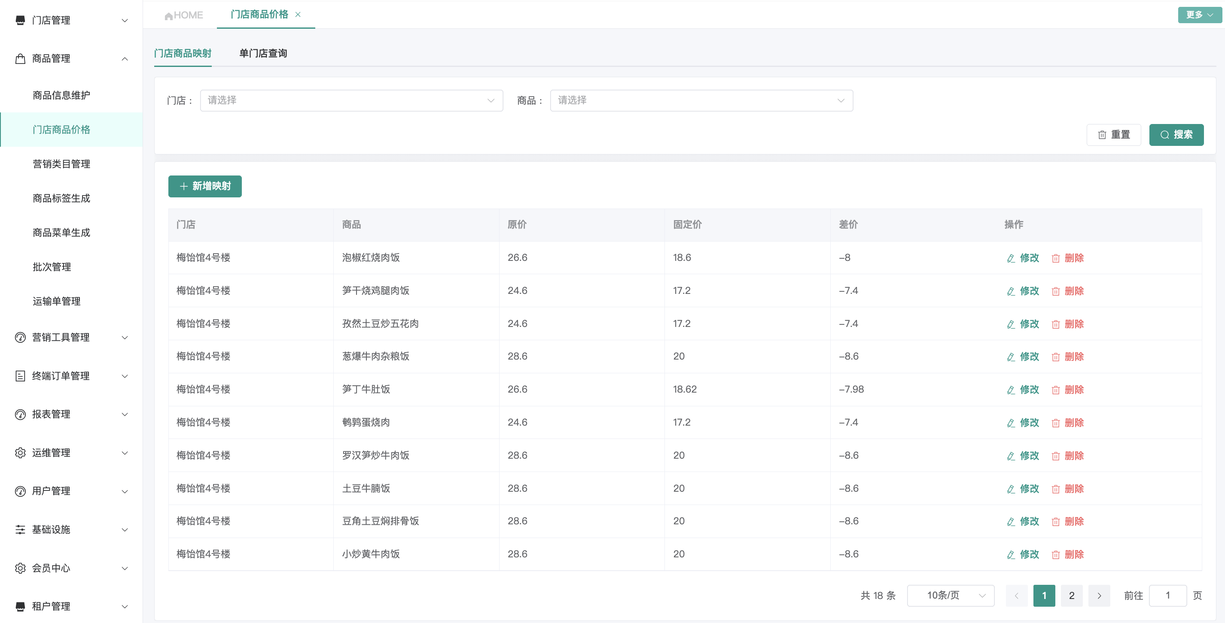Image resolution: width=1225 pixels, height=623 pixels.
Task: Collapse the 商品管理 menu chevron
Action: pyautogui.click(x=125, y=58)
